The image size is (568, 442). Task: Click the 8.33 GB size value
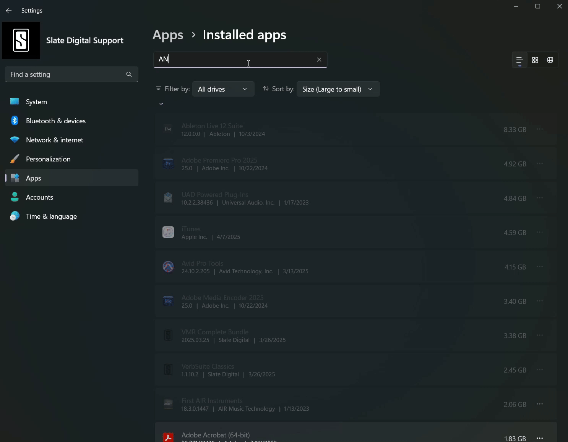pyautogui.click(x=515, y=130)
